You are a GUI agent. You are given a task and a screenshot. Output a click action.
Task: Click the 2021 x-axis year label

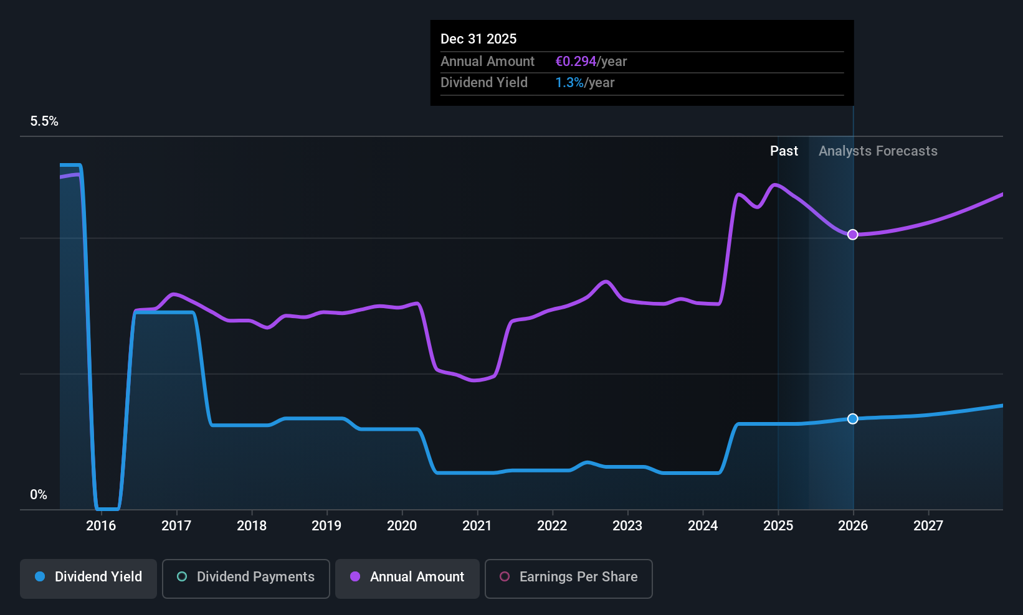coord(477,526)
